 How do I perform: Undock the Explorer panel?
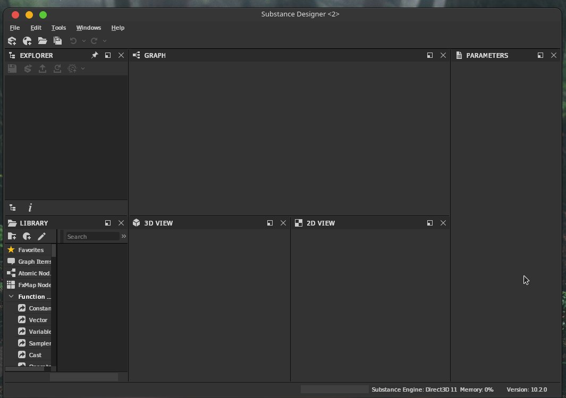pos(107,55)
